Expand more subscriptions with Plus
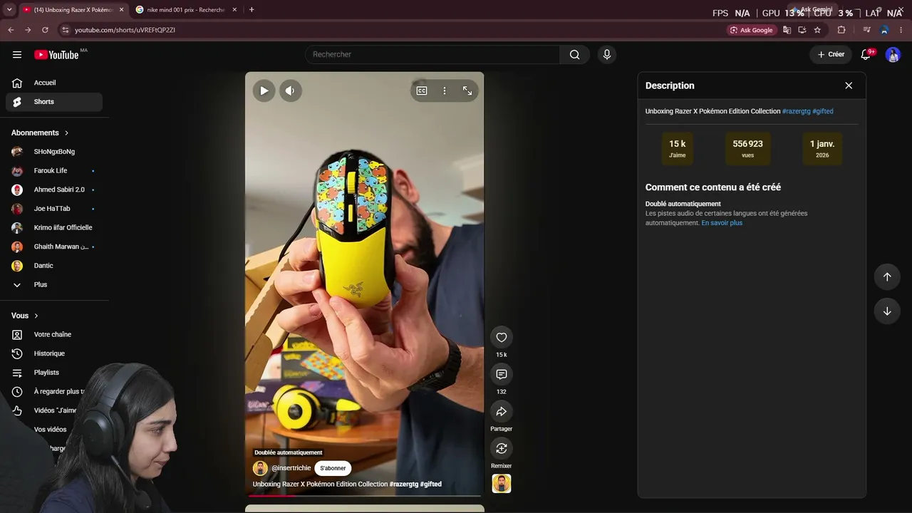 point(54,285)
